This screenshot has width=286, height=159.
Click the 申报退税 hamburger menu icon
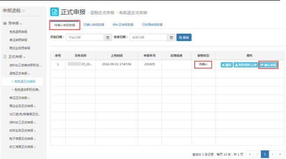pyautogui.click(x=23, y=11)
